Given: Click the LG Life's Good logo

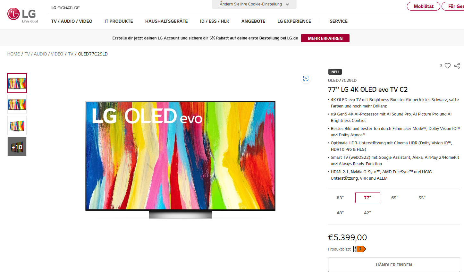Looking at the screenshot, I should 22,15.
